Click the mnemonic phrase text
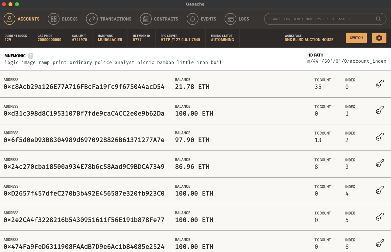 pos(113,62)
